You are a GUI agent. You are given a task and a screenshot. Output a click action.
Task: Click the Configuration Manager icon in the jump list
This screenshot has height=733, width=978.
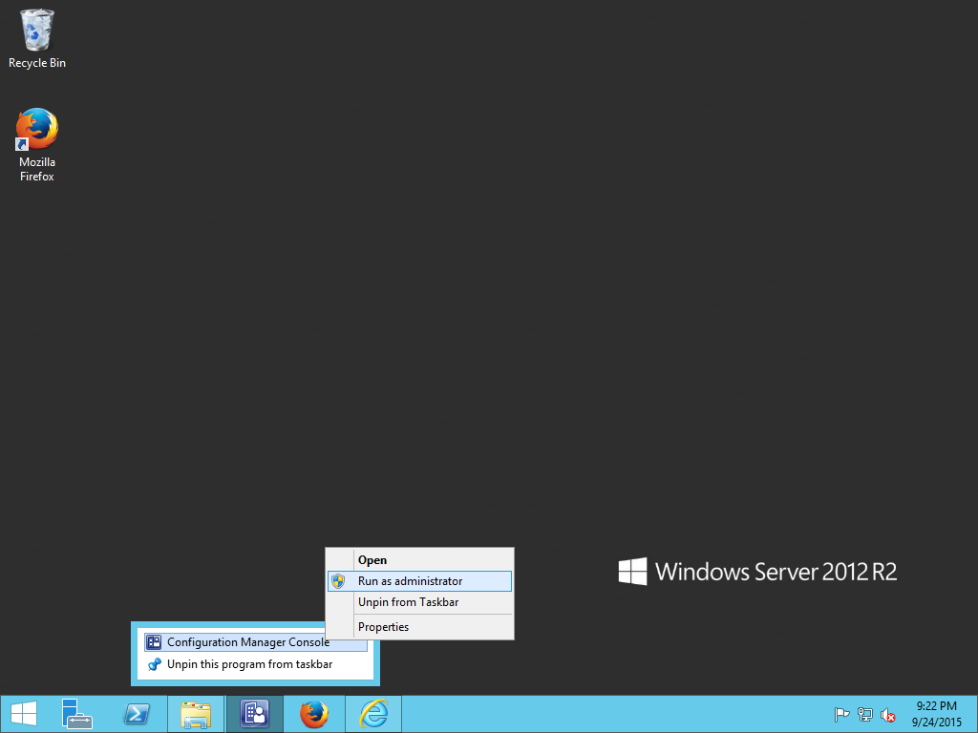pyautogui.click(x=154, y=642)
